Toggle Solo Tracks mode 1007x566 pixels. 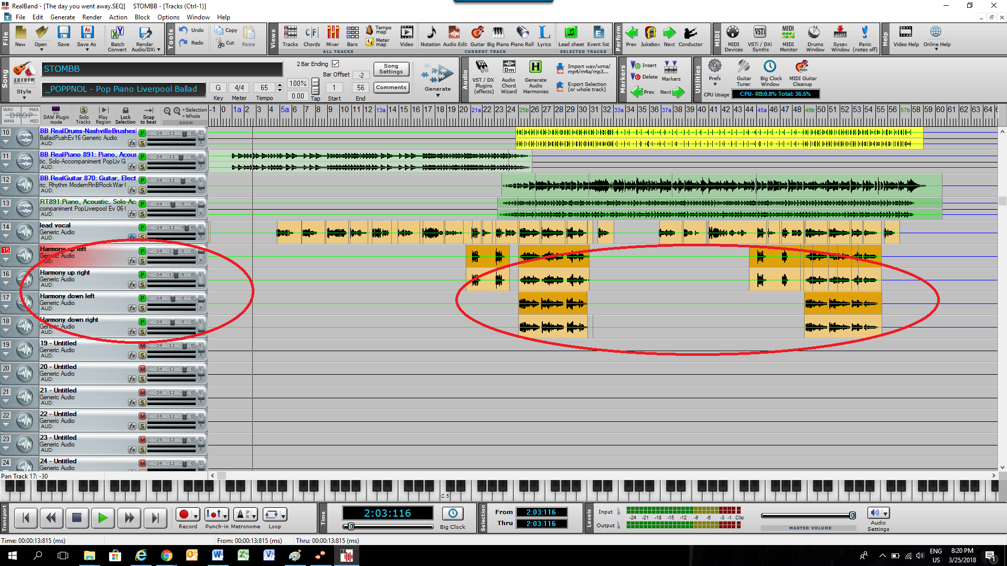pyautogui.click(x=83, y=115)
